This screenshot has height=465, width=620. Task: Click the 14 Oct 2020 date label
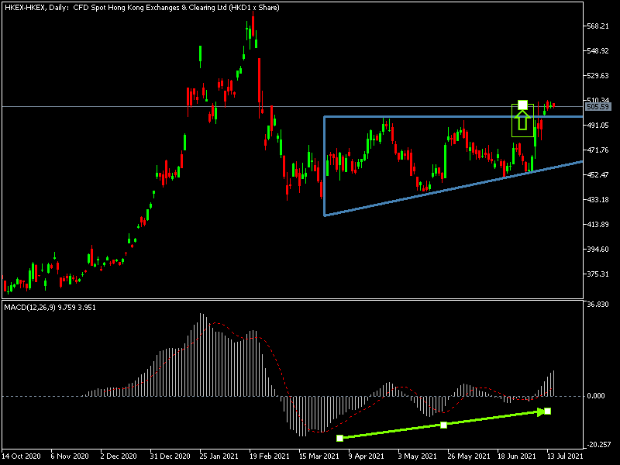click(21, 456)
